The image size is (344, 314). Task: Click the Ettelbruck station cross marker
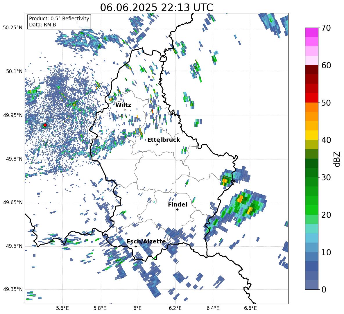coord(157,145)
